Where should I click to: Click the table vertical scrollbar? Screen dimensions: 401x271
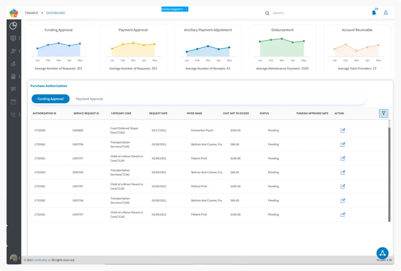[389, 172]
